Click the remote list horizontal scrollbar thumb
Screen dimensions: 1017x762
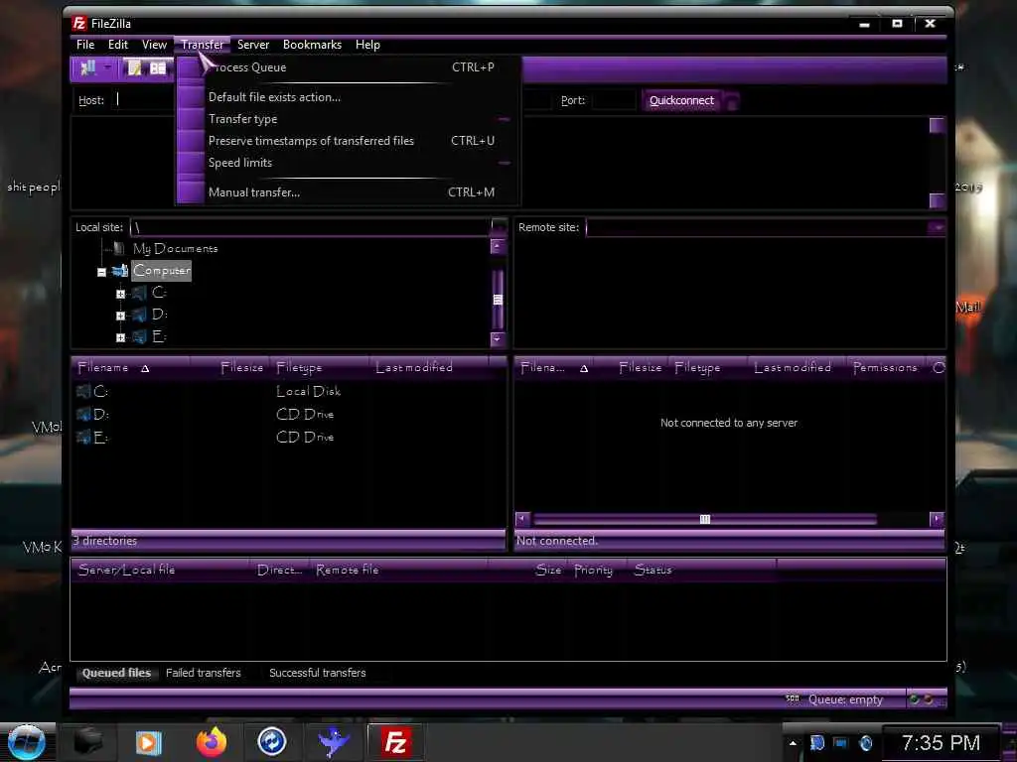705,520
